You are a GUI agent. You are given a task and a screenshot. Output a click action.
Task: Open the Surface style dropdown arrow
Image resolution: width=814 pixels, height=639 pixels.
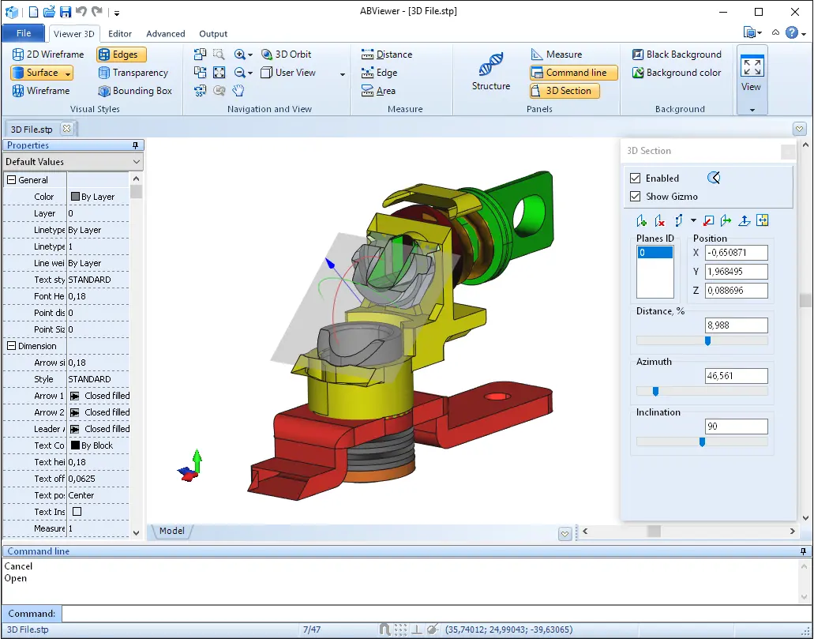click(68, 73)
